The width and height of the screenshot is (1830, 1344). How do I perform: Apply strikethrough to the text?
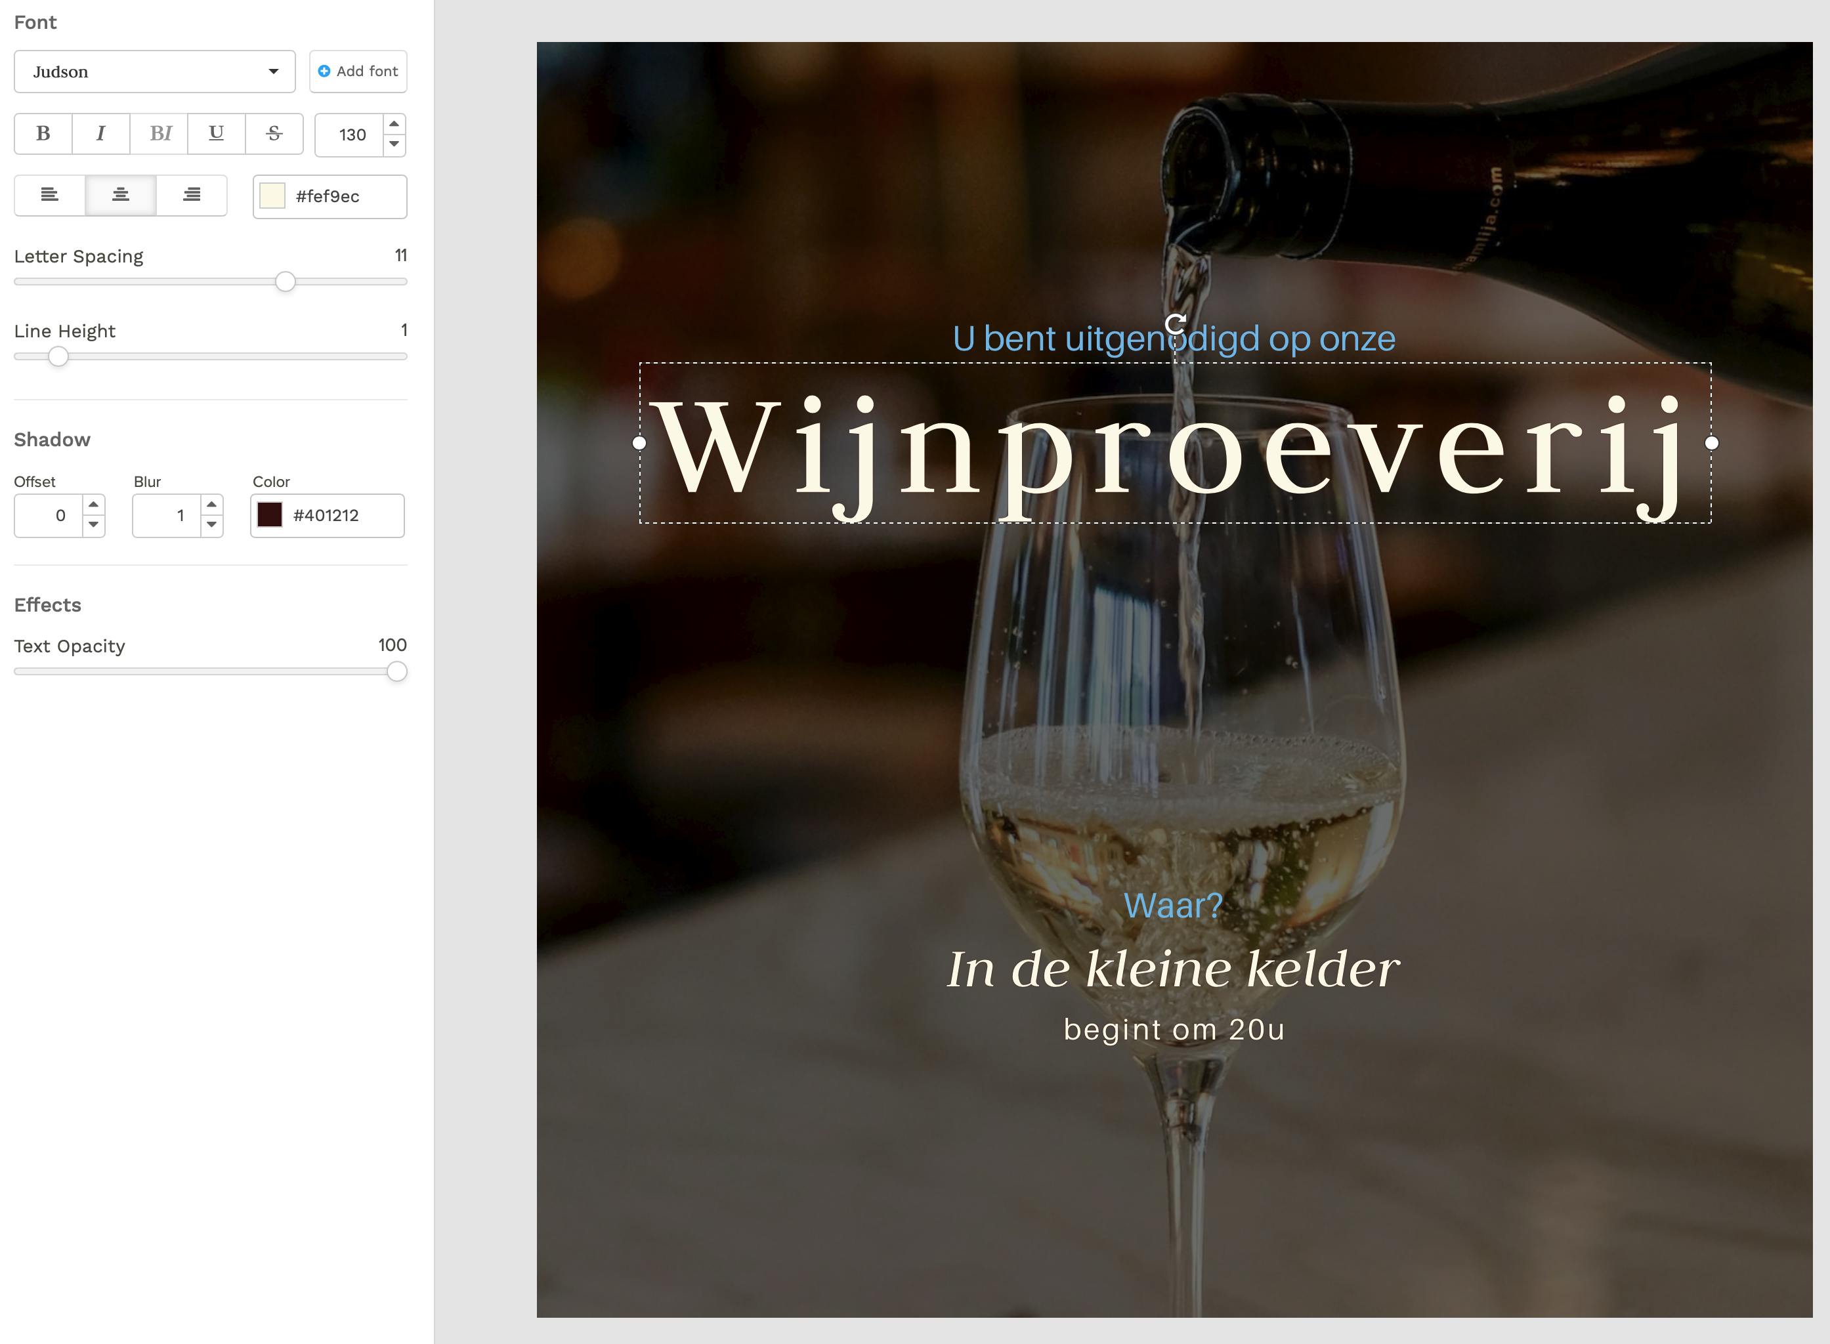274,133
